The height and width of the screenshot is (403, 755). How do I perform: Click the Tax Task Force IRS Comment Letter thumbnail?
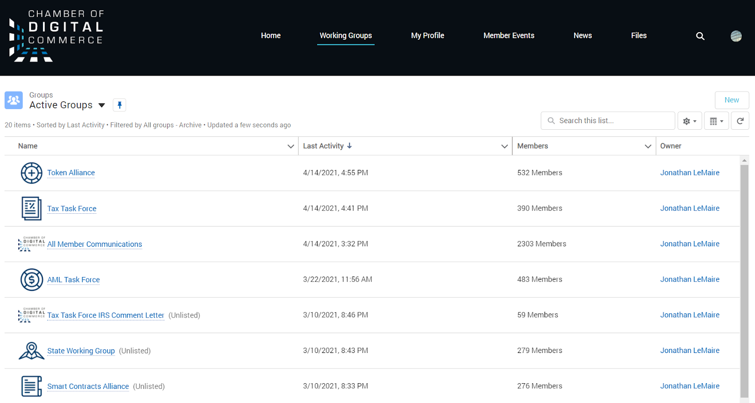click(x=32, y=315)
